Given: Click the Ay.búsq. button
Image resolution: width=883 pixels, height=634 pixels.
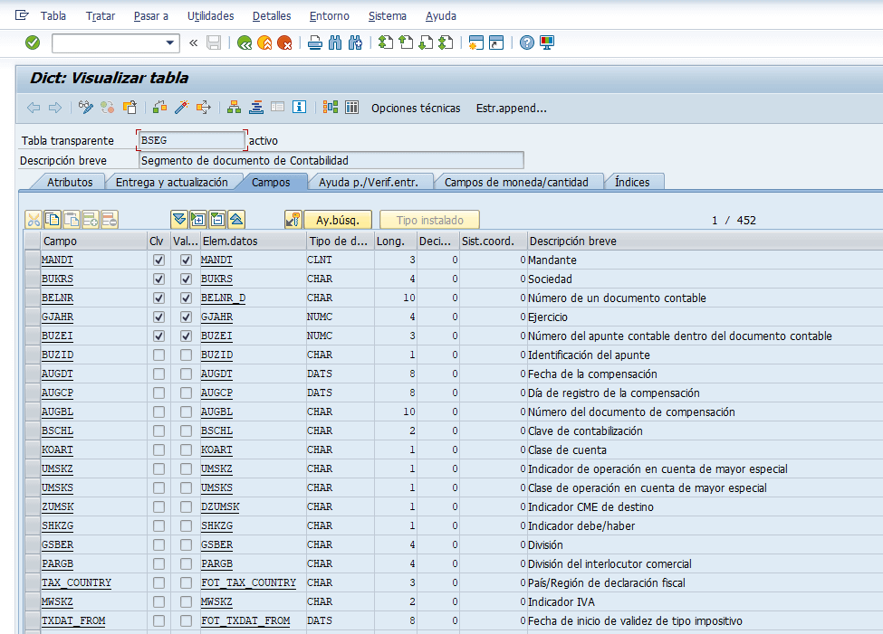Looking at the screenshot, I should [337, 220].
